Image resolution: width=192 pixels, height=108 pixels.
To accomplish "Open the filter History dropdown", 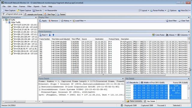I will [x=66, y=21].
